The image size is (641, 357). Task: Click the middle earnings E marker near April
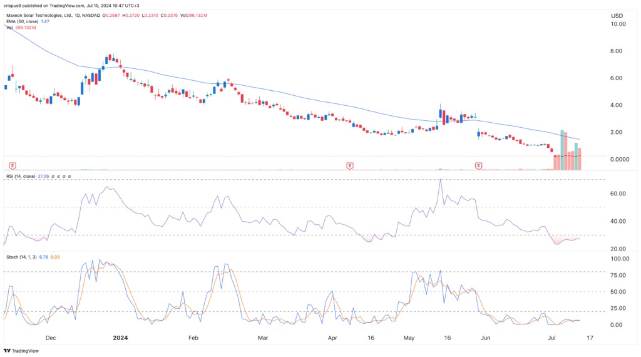pyautogui.click(x=349, y=165)
